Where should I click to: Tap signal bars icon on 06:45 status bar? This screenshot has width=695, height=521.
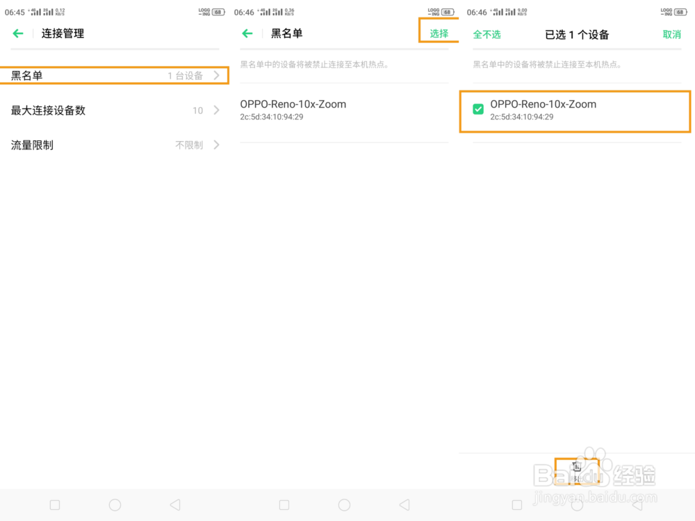[41, 12]
